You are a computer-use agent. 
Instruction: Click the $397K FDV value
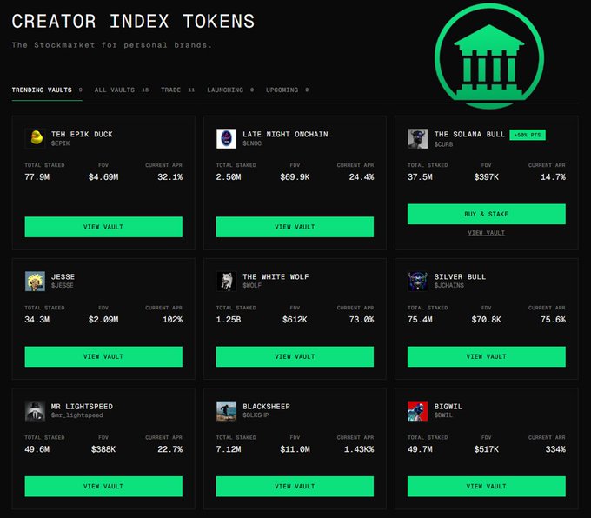[x=486, y=176]
